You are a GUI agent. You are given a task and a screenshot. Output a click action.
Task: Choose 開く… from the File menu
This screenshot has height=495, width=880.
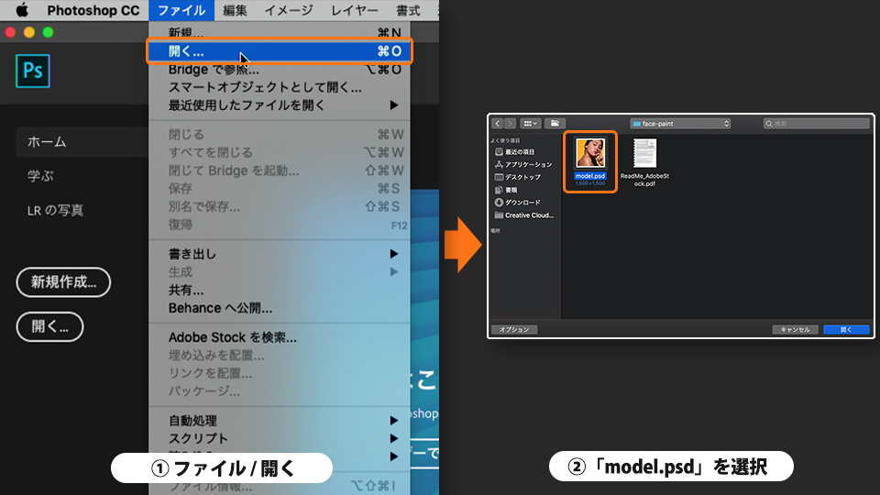(280, 51)
